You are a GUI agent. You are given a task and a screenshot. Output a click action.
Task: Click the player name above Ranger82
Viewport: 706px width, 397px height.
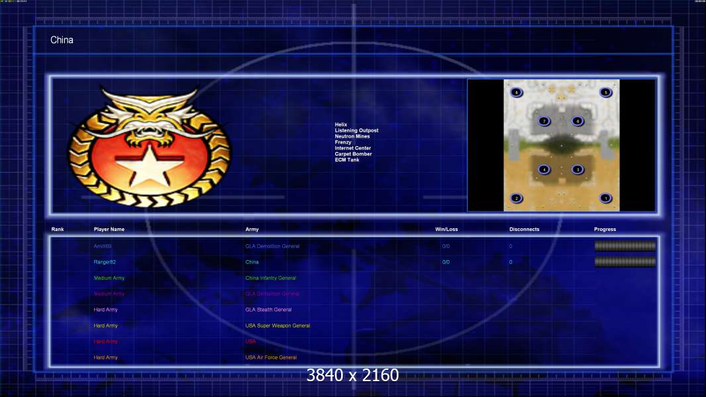coord(102,246)
